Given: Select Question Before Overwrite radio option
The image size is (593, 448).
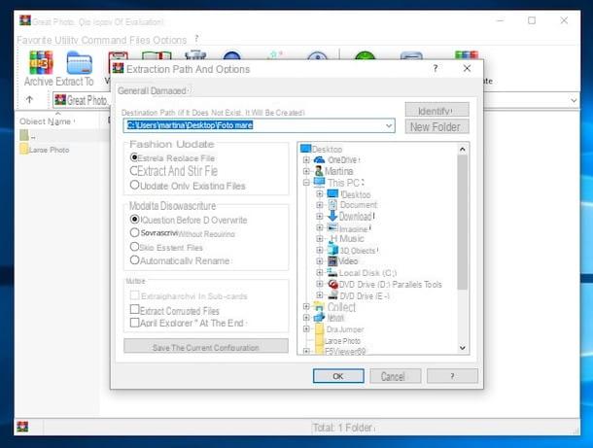Looking at the screenshot, I should pyautogui.click(x=134, y=219).
